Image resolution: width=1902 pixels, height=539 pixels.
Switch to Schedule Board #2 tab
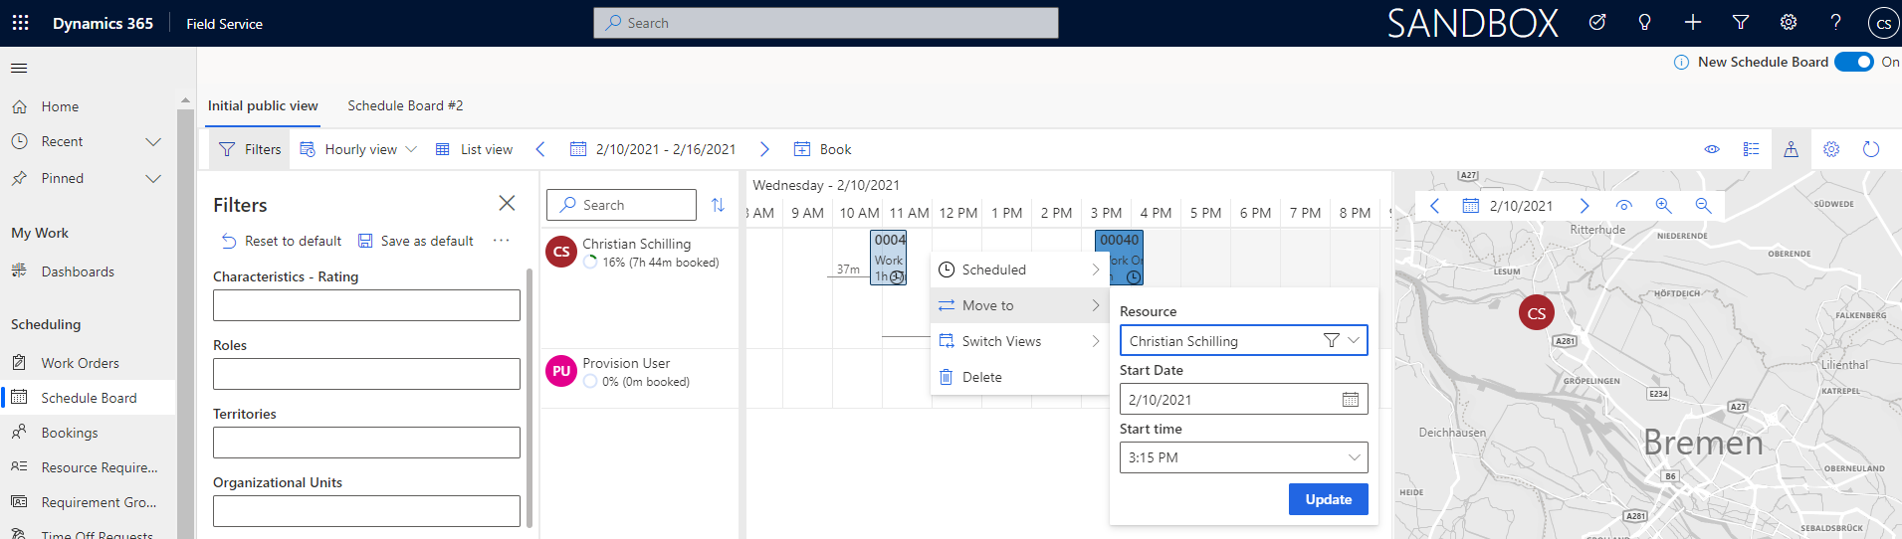point(405,105)
